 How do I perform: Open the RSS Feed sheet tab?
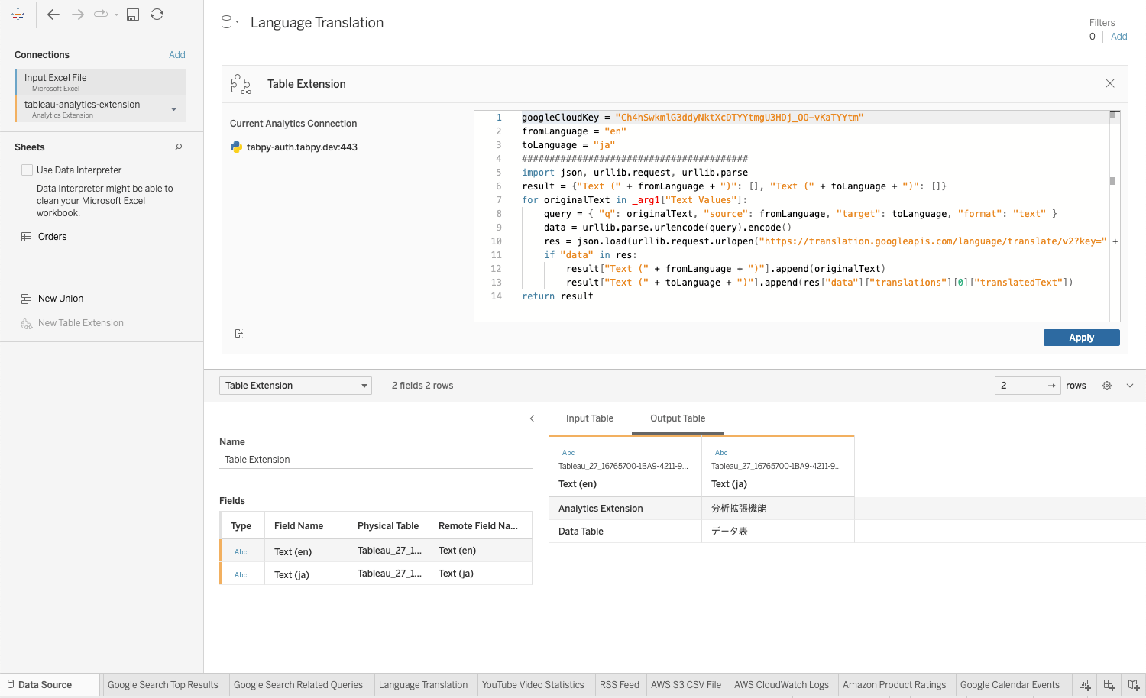[x=620, y=685]
